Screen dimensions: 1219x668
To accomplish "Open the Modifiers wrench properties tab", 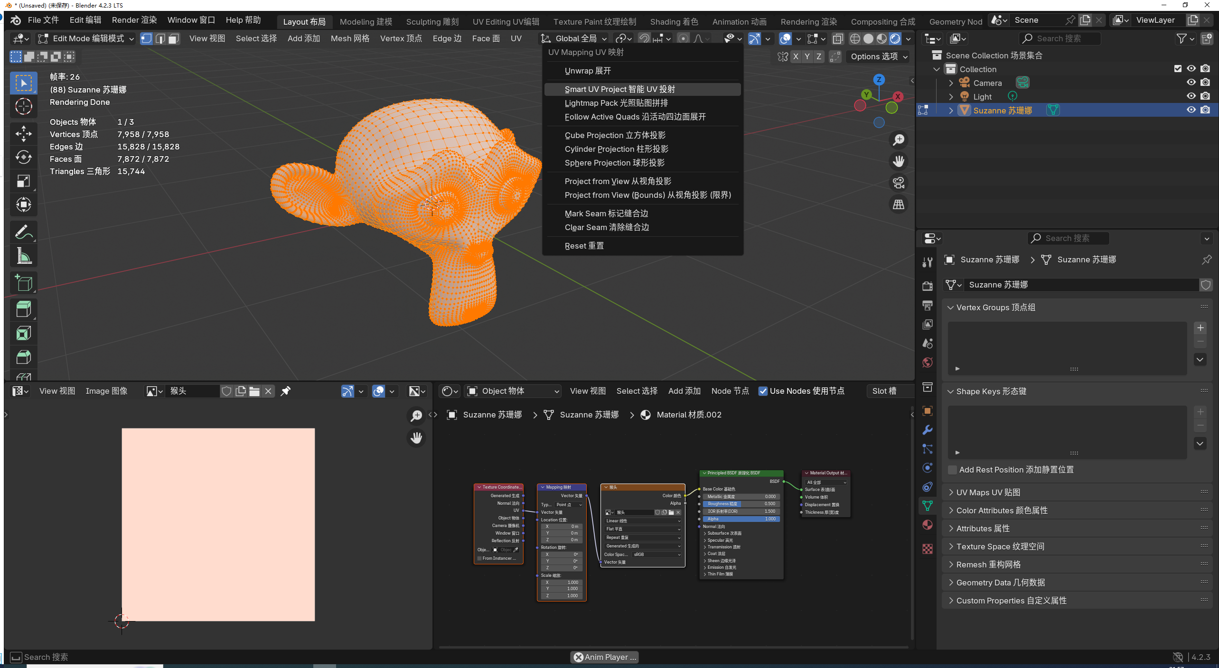I will click(927, 430).
